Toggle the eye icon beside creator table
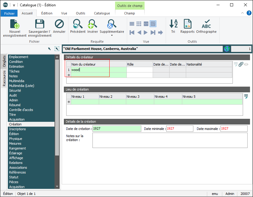253x197 pixels. pos(246,64)
